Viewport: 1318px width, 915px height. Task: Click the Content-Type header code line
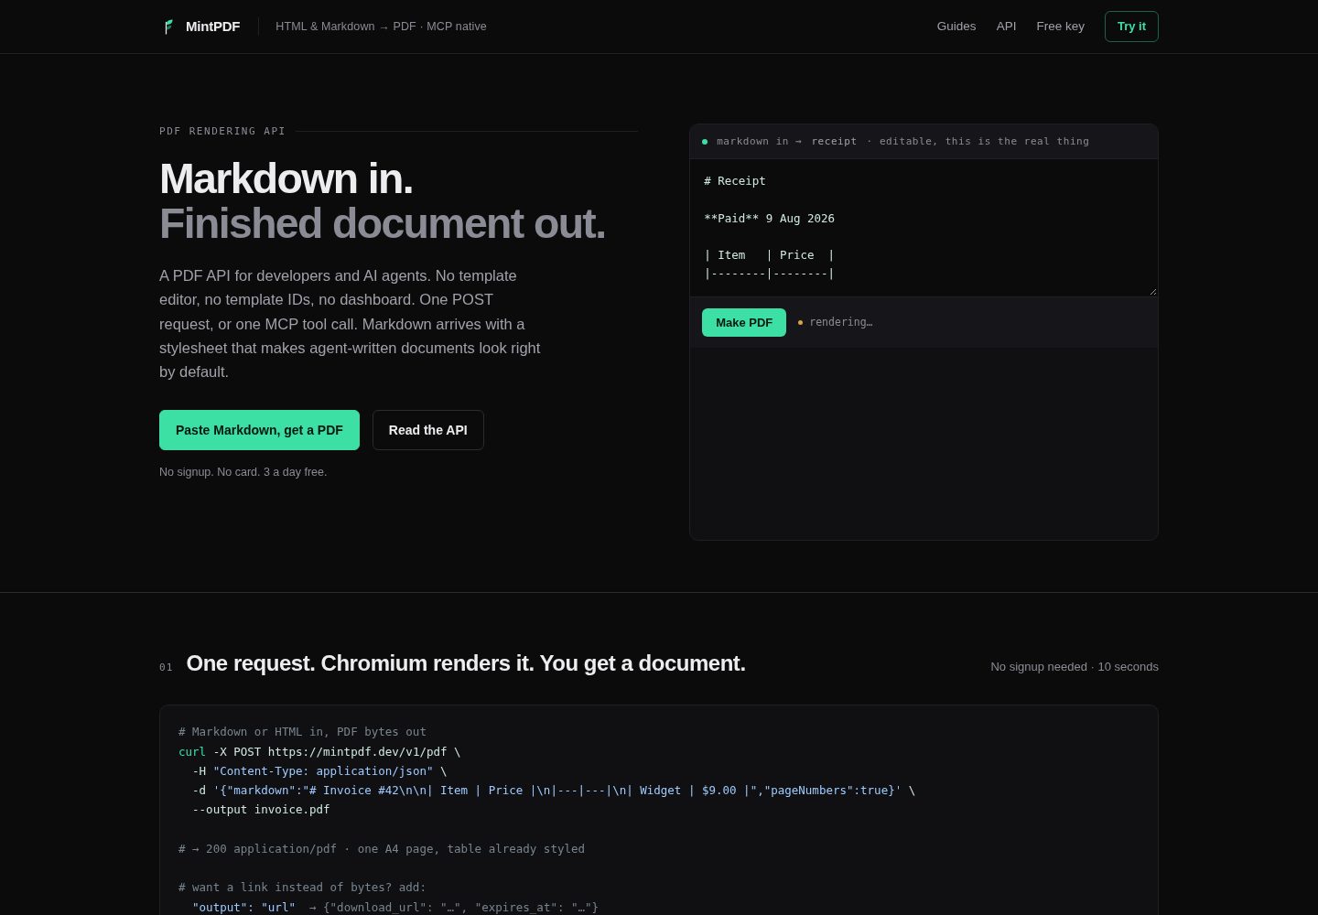click(x=319, y=771)
